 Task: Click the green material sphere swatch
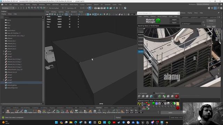pos(160,97)
